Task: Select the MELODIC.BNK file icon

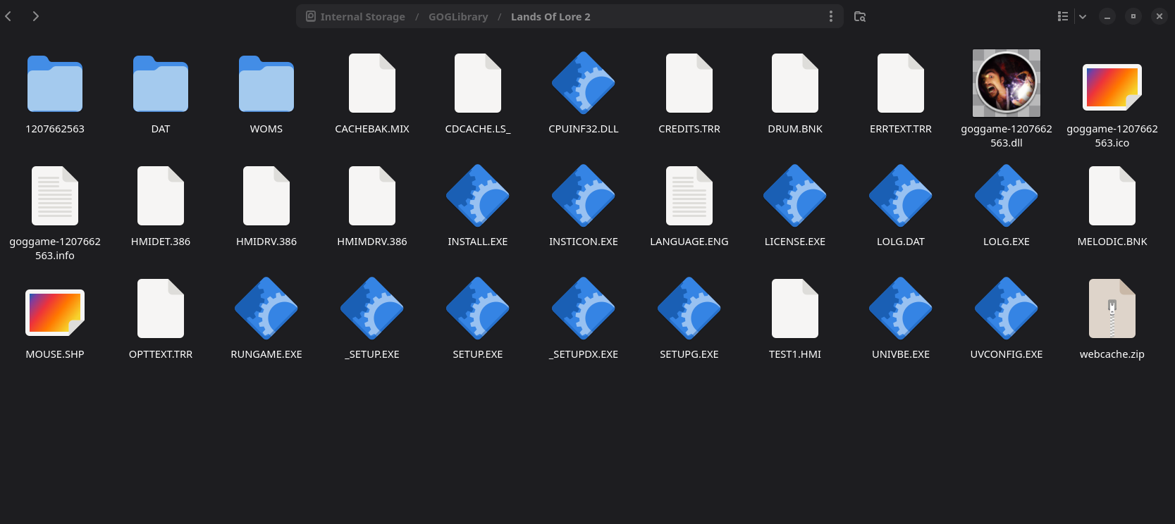Action: pyautogui.click(x=1112, y=196)
